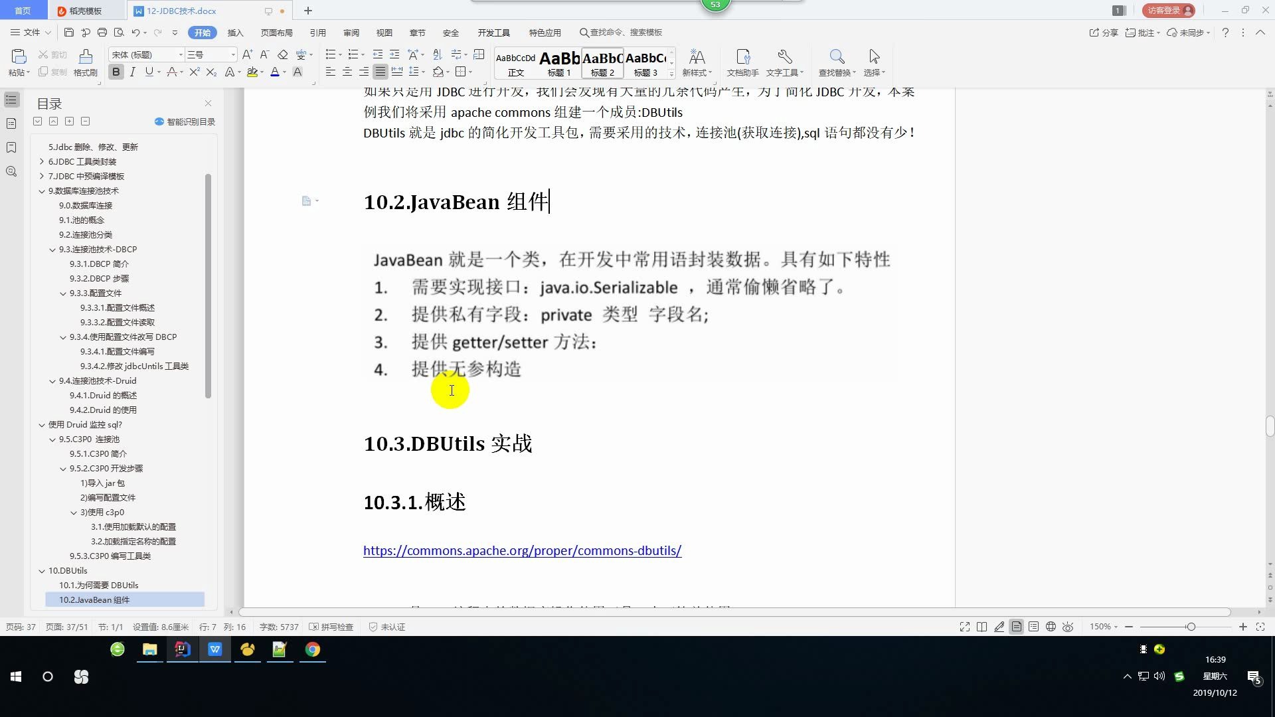Open the bullet list dropdown arrow
1275x717 pixels.
tap(340, 54)
